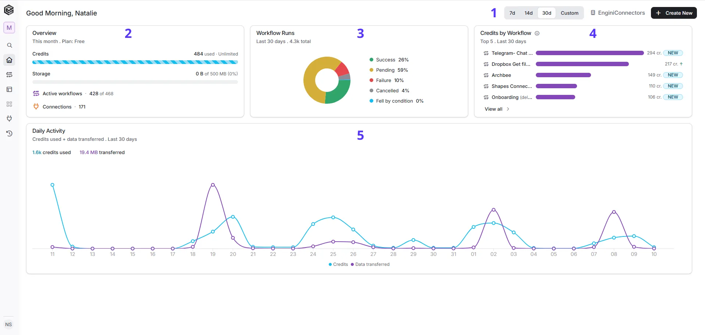Toggle the Data transferred series legend

(370, 264)
